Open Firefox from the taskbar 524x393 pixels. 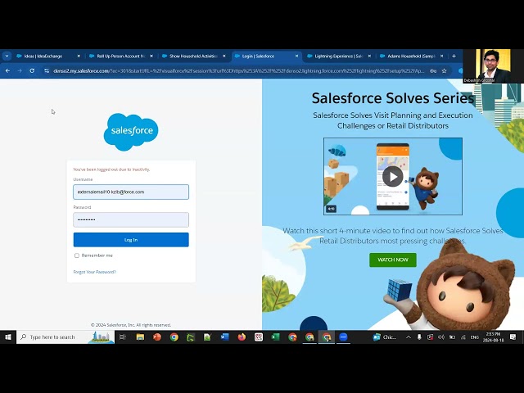242,337
